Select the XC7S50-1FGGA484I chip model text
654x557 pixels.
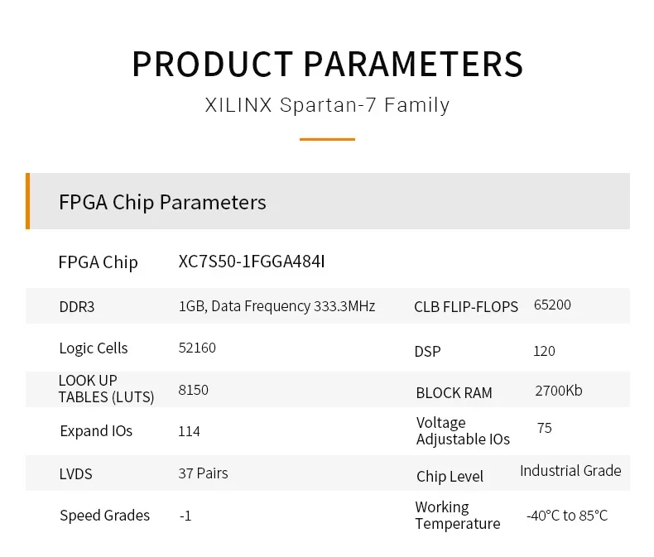(252, 262)
